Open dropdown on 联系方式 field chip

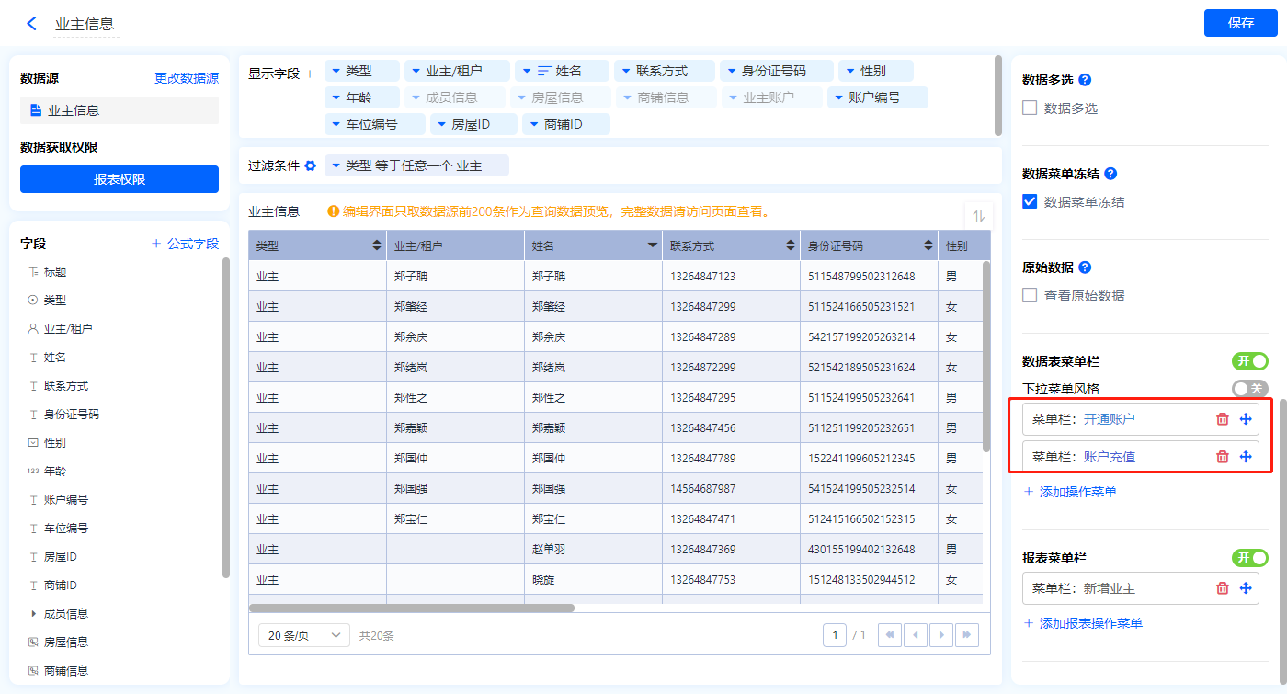(x=626, y=71)
